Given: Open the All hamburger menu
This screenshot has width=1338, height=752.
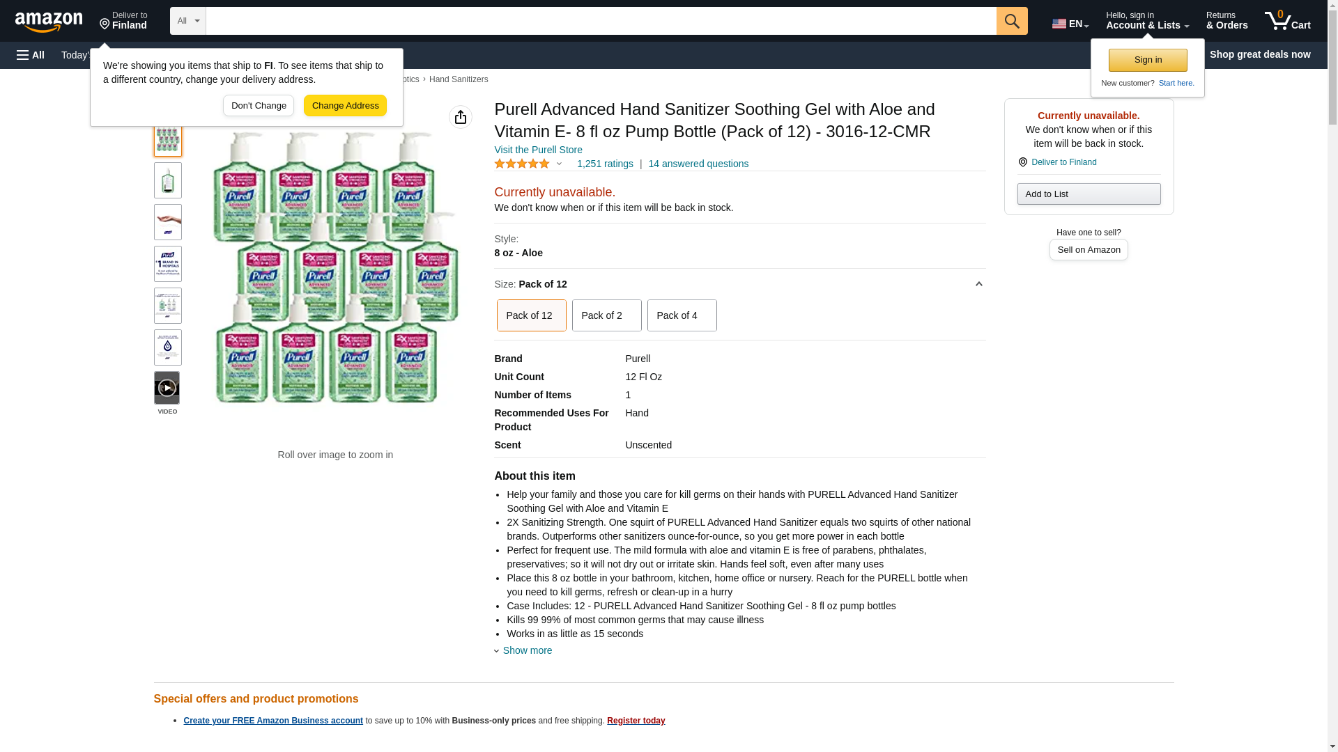Looking at the screenshot, I should tap(31, 55).
